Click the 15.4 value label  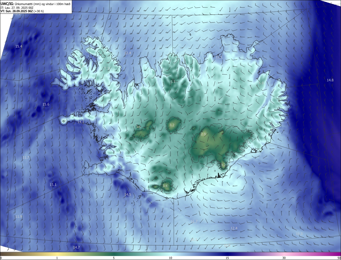click(19, 47)
